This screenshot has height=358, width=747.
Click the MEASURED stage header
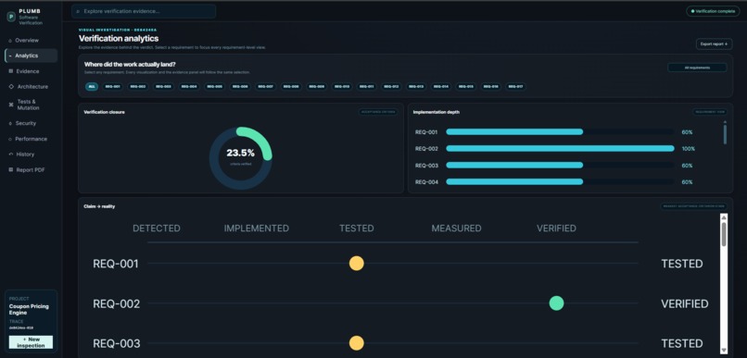point(456,228)
